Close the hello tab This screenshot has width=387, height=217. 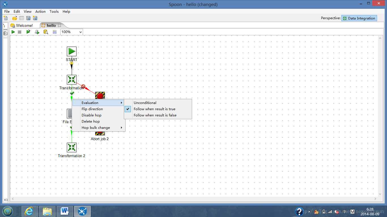click(x=59, y=25)
